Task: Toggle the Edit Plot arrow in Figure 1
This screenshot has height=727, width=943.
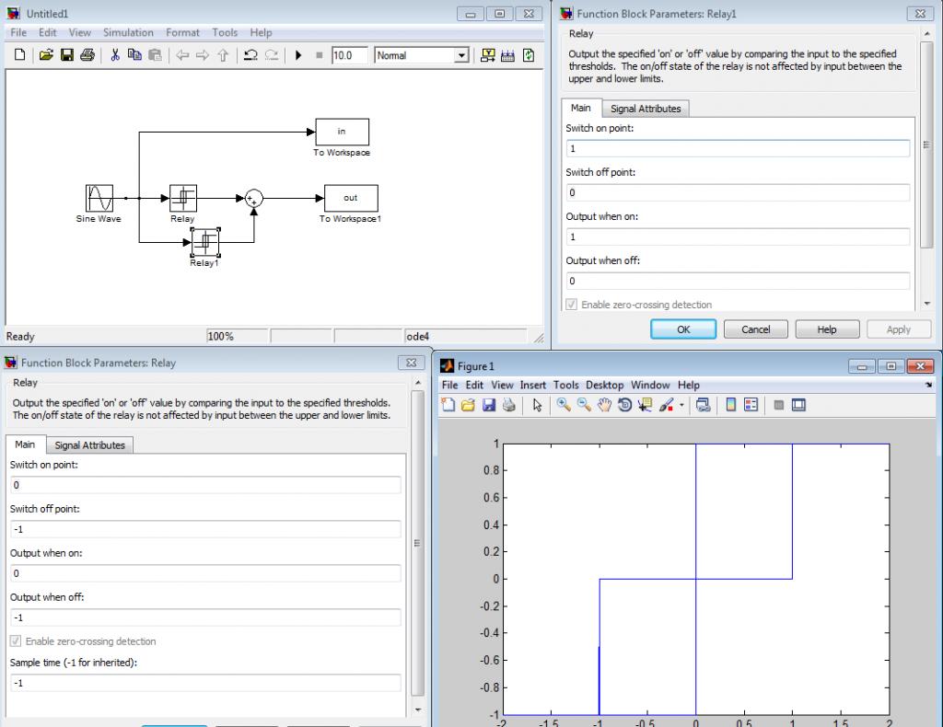Action: (x=537, y=405)
